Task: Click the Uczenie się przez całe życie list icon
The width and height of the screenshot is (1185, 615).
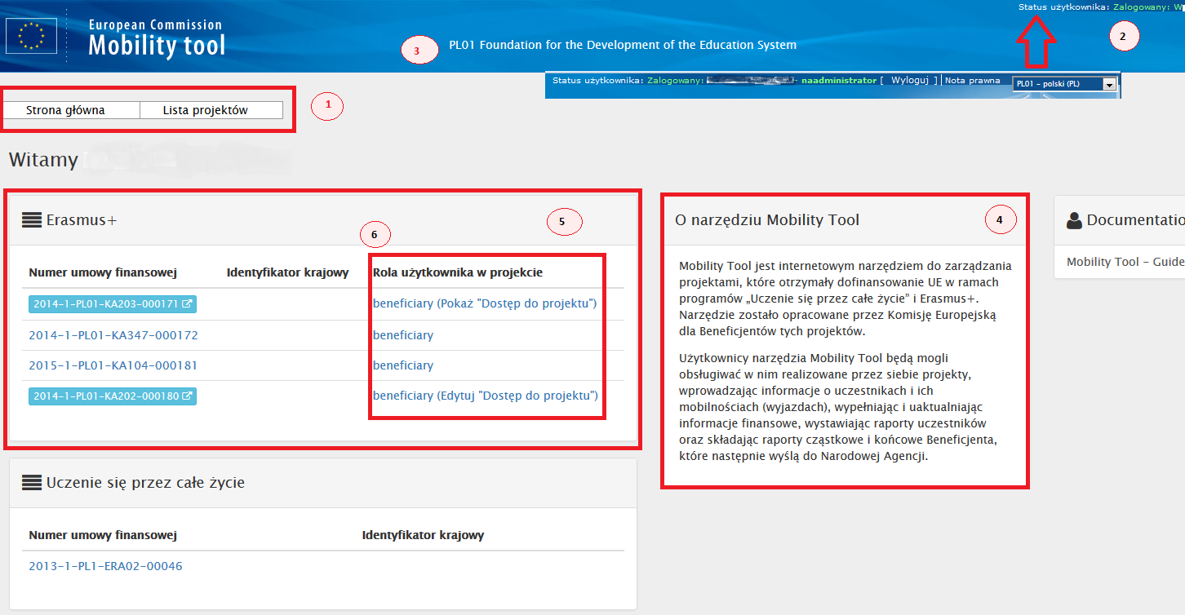Action: point(32,483)
